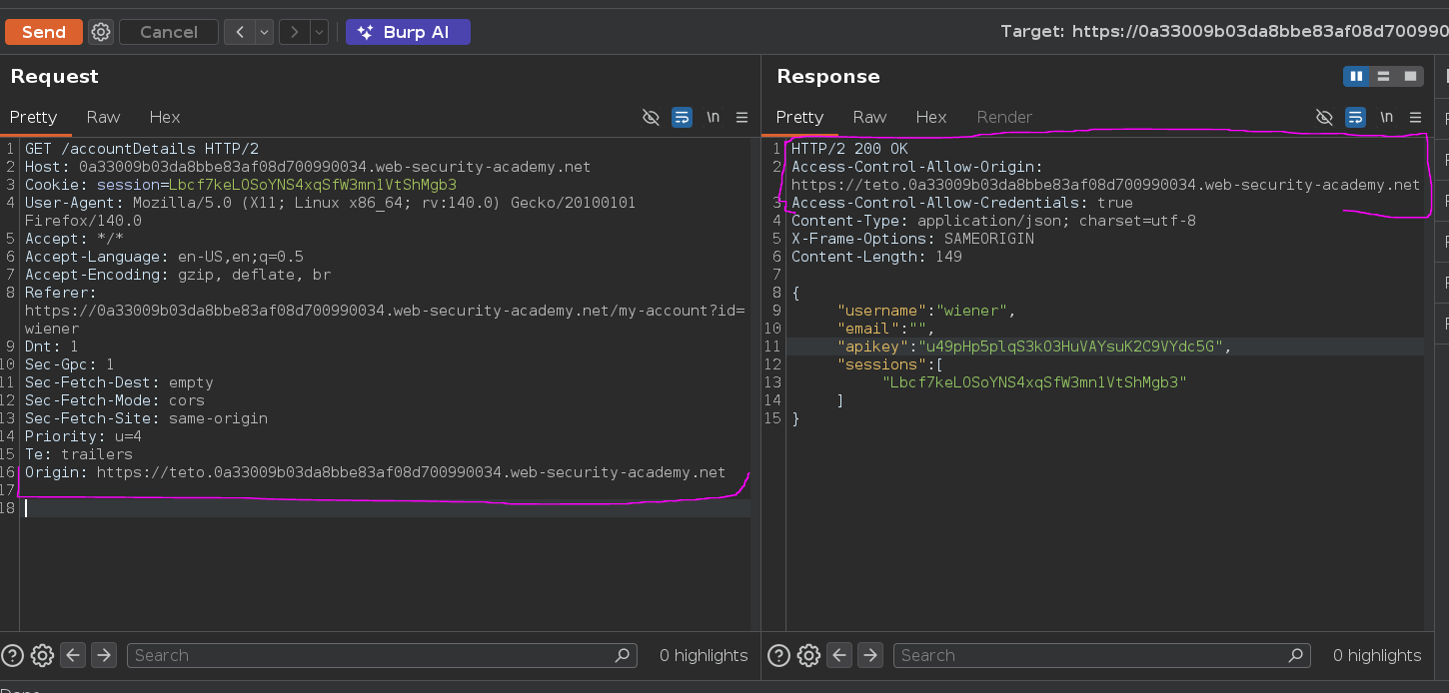Switch the Response panel to the Raw tab
Screen dimensions: 1449x693
(x=869, y=117)
